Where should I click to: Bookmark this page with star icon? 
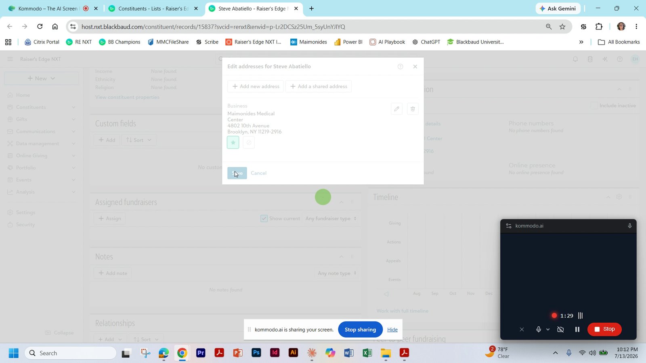[562, 27]
